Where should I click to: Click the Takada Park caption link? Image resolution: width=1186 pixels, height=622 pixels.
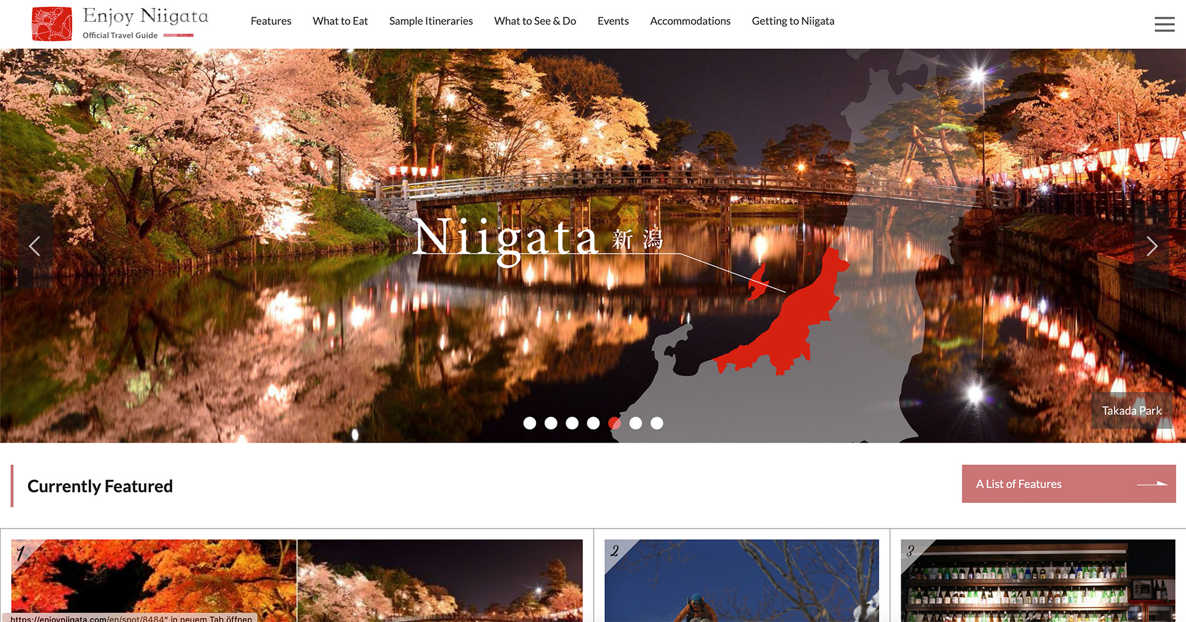pos(1132,411)
